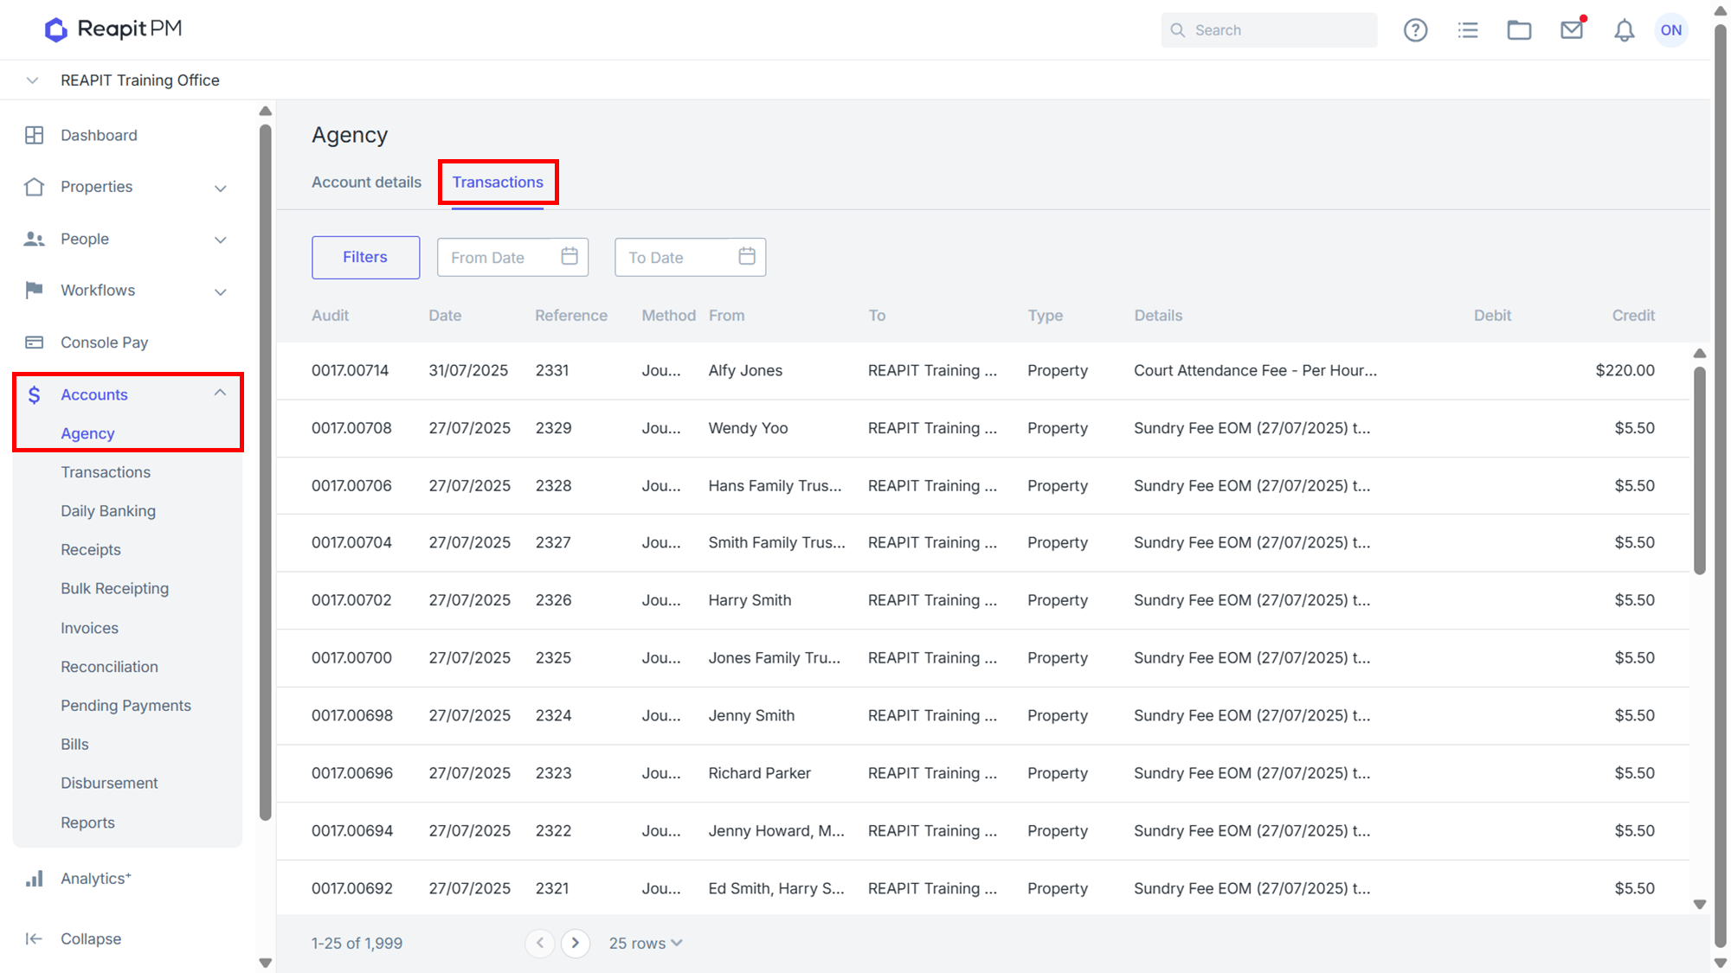The width and height of the screenshot is (1731, 973).
Task: Select Daily Banking in Accounts menu
Action: 108,511
